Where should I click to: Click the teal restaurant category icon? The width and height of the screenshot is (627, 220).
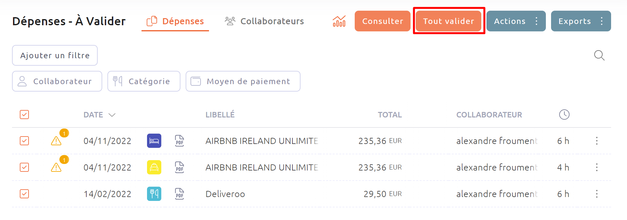click(154, 194)
